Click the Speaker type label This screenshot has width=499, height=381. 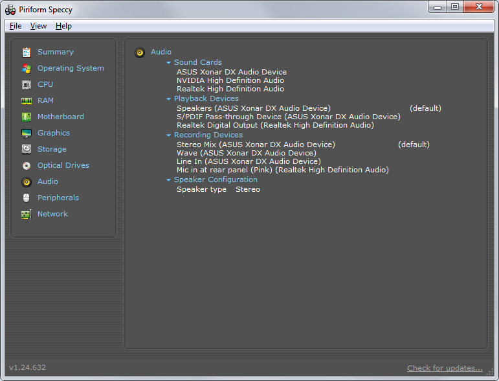(x=201, y=190)
